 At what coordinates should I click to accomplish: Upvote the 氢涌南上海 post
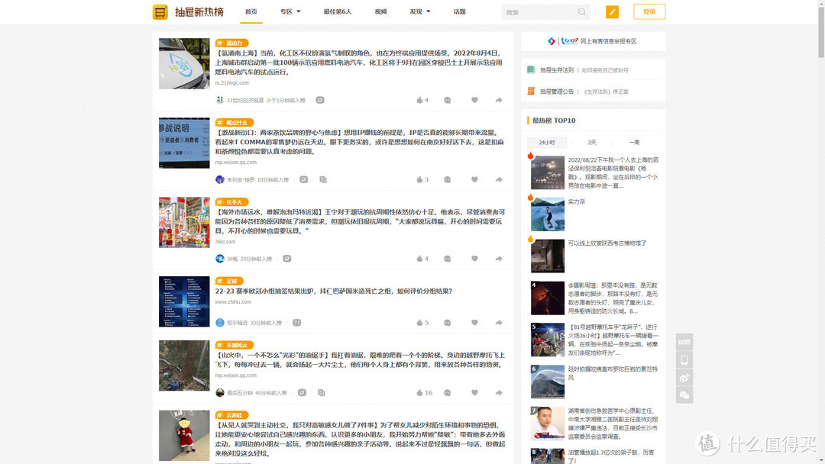point(422,100)
